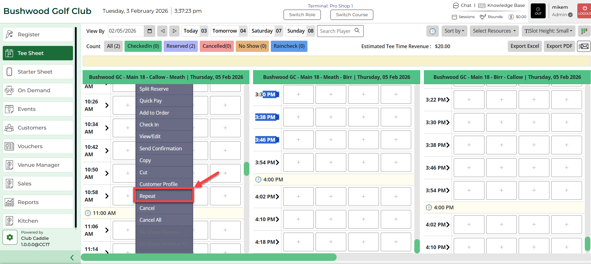Click the Search Player field
The width and height of the screenshot is (591, 264).
336,31
